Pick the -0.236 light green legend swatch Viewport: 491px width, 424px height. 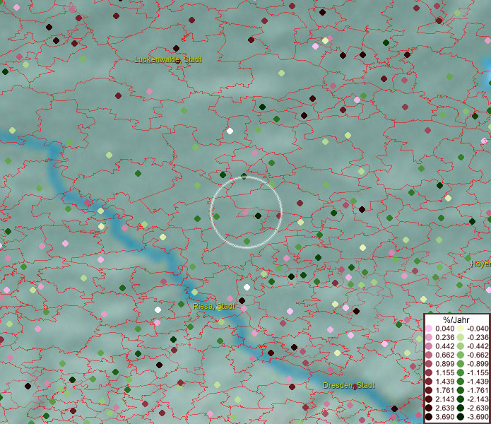pos(461,337)
